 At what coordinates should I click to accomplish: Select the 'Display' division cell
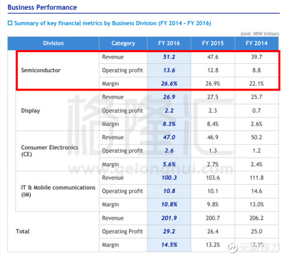pos(31,110)
